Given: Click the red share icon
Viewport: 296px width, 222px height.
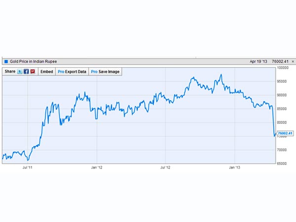Looking at the screenshot, I should [33, 72].
